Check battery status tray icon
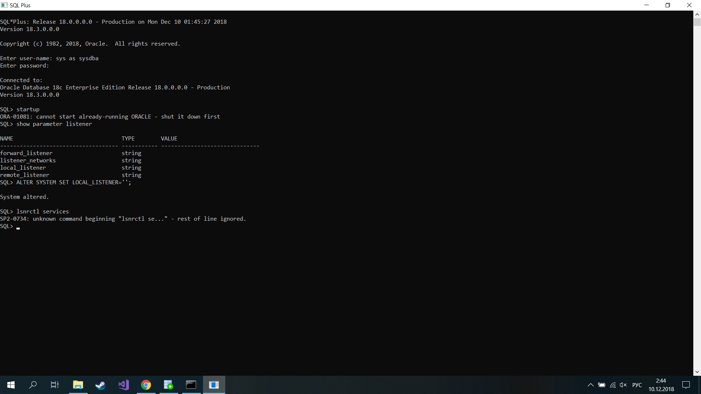 tap(602, 385)
